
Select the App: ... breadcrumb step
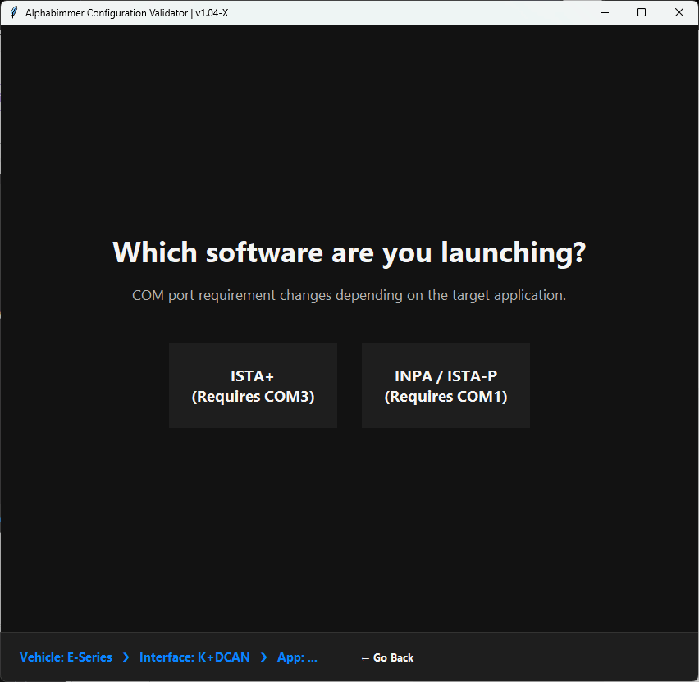(297, 657)
